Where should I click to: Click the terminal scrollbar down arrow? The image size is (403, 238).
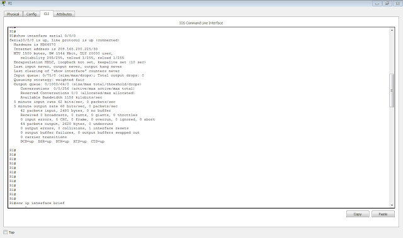click(x=392, y=205)
